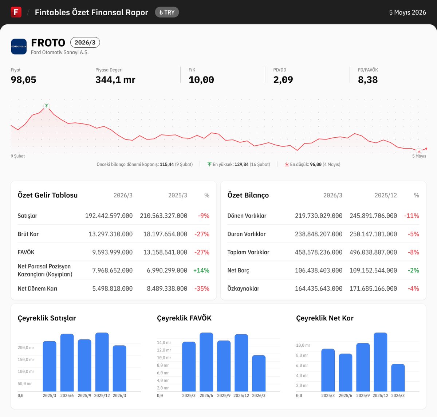Click FAVÖK value 9.593.999.000
The width and height of the screenshot is (437, 417).
pyautogui.click(x=113, y=252)
